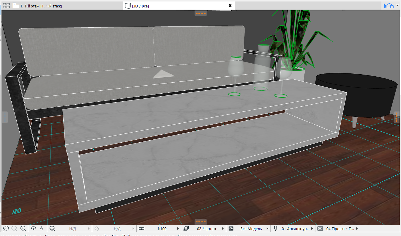Switch to the 1. 1-й этаж floor plan tab
Screen dimensions: 401x236
pyautogui.click(x=67, y=6)
